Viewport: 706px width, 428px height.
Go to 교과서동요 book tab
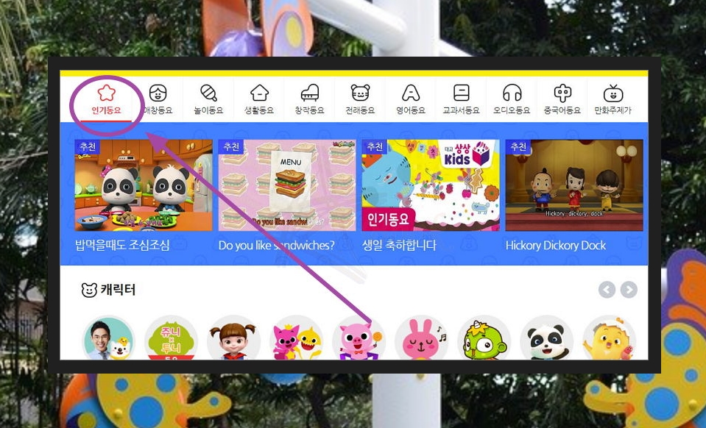coord(461,100)
